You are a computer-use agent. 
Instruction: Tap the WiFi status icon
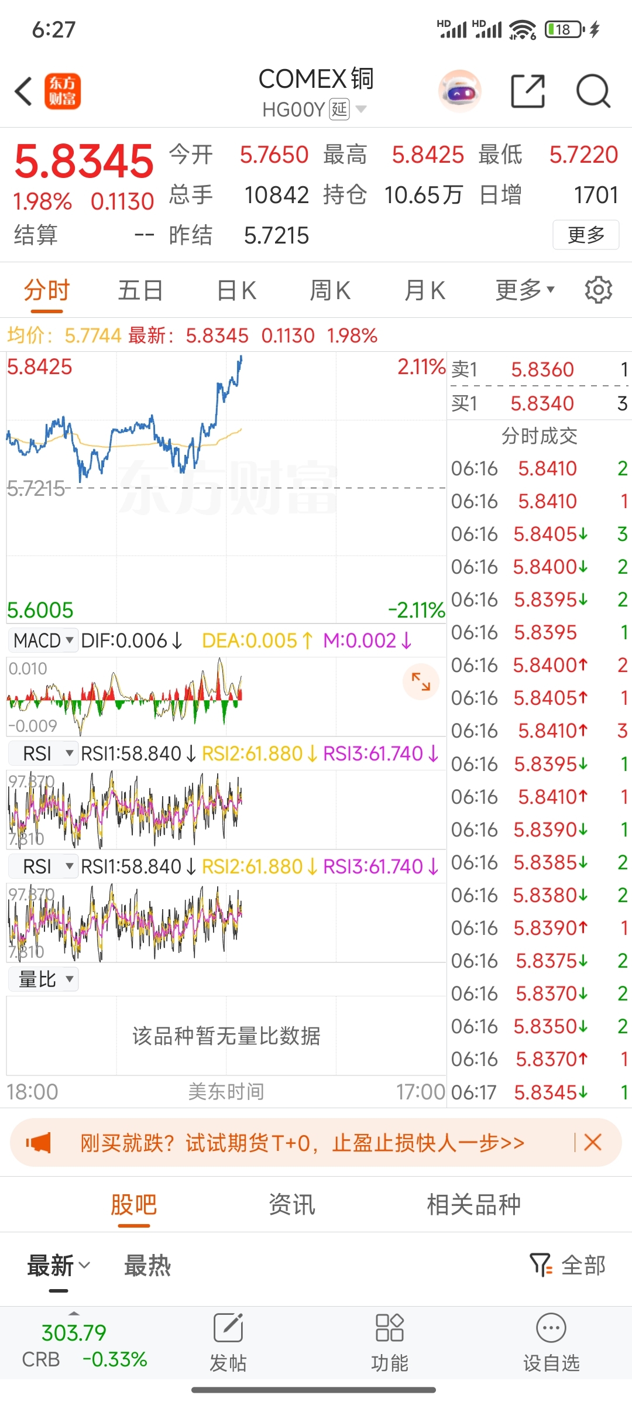coord(523,29)
